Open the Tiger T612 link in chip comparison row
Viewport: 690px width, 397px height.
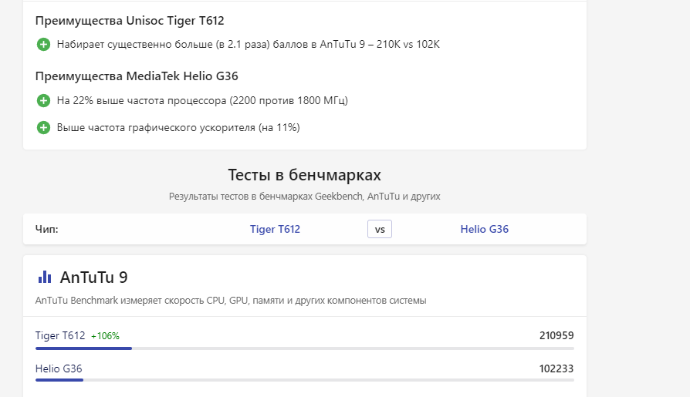(x=275, y=229)
